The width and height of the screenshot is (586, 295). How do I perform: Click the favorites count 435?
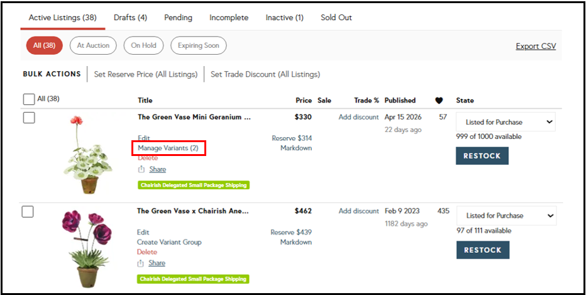(x=443, y=211)
